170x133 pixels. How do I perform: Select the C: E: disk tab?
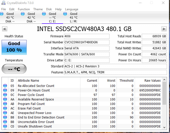[x=52, y=18]
